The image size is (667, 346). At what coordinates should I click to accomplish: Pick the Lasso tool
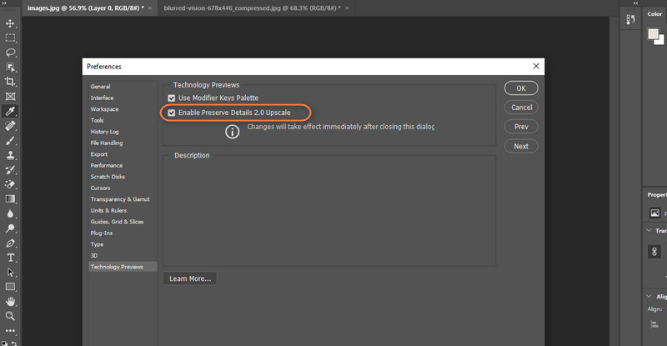(x=10, y=52)
